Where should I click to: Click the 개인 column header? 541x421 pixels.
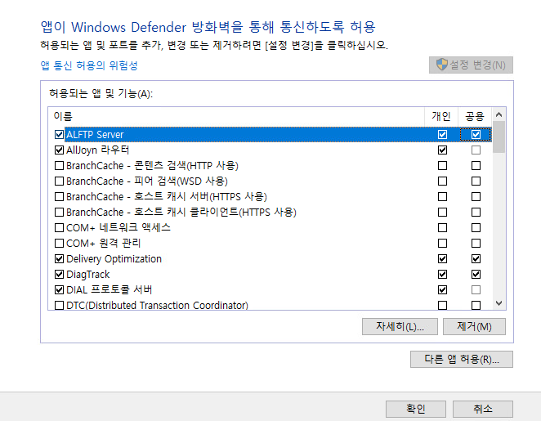pos(441,116)
